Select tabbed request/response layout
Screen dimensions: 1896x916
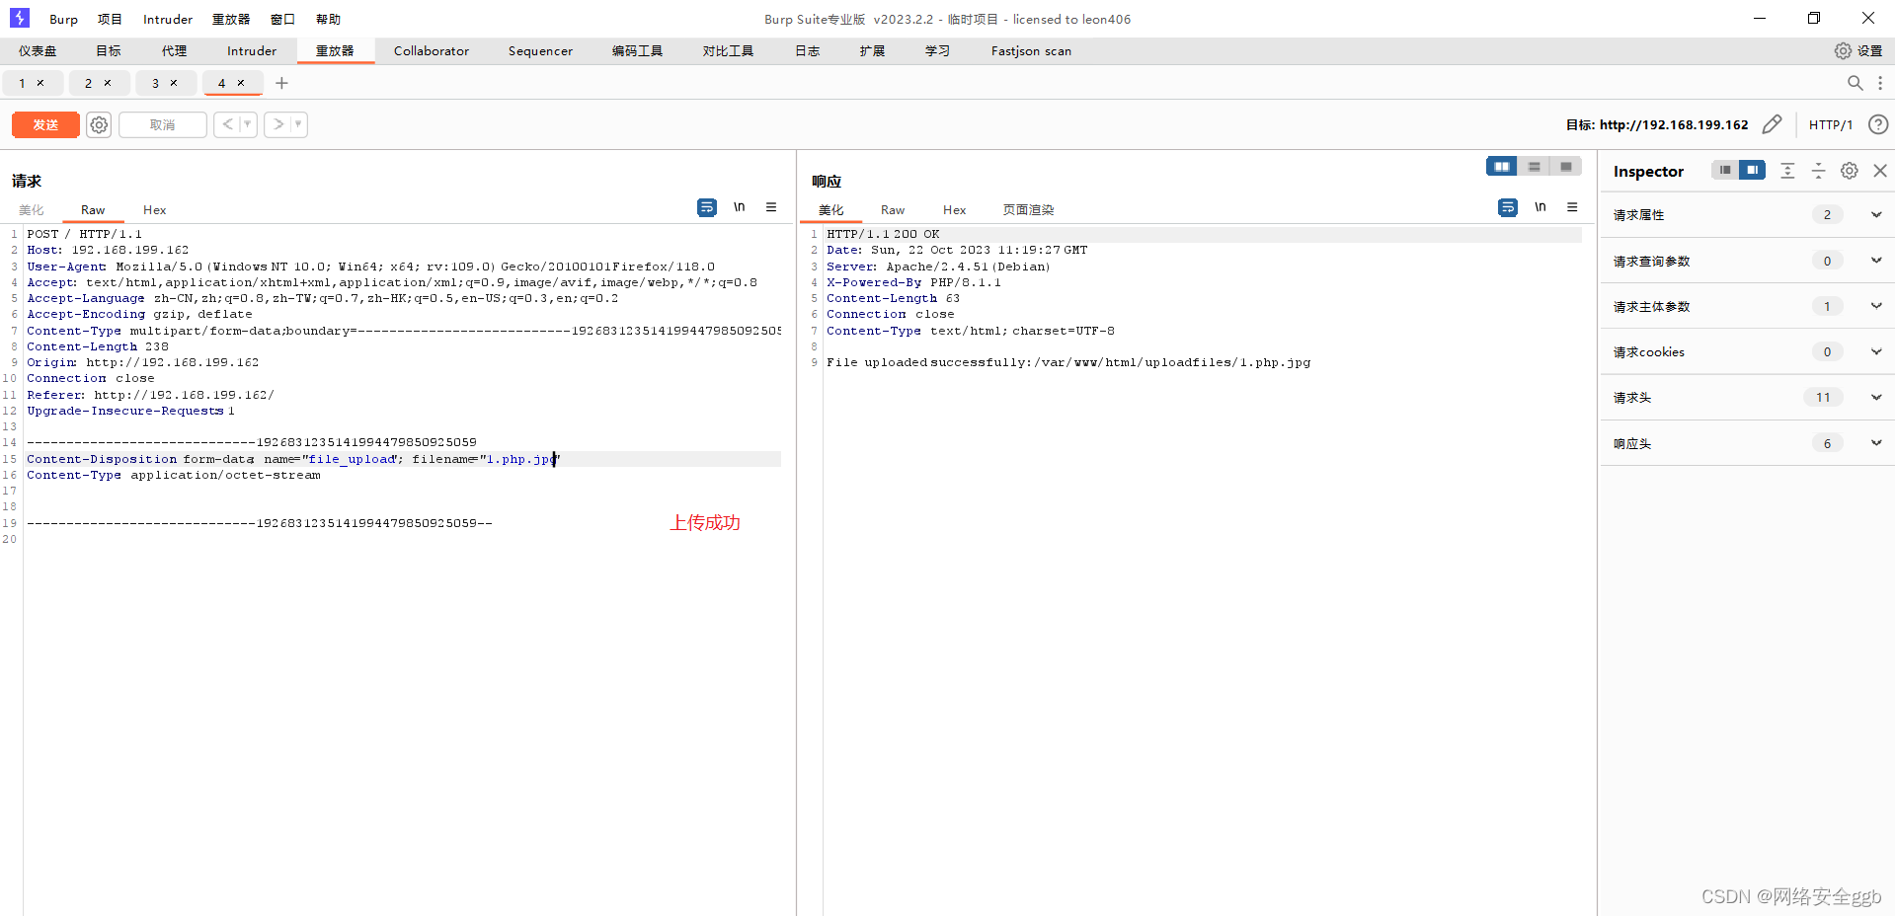coord(1566,167)
